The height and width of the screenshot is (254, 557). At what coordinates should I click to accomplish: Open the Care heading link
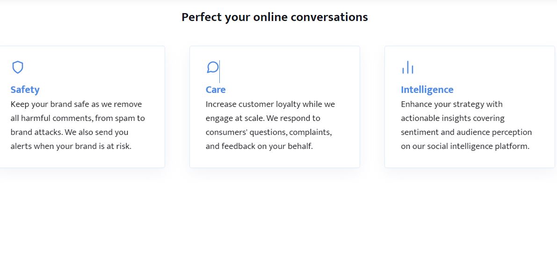[x=216, y=90]
